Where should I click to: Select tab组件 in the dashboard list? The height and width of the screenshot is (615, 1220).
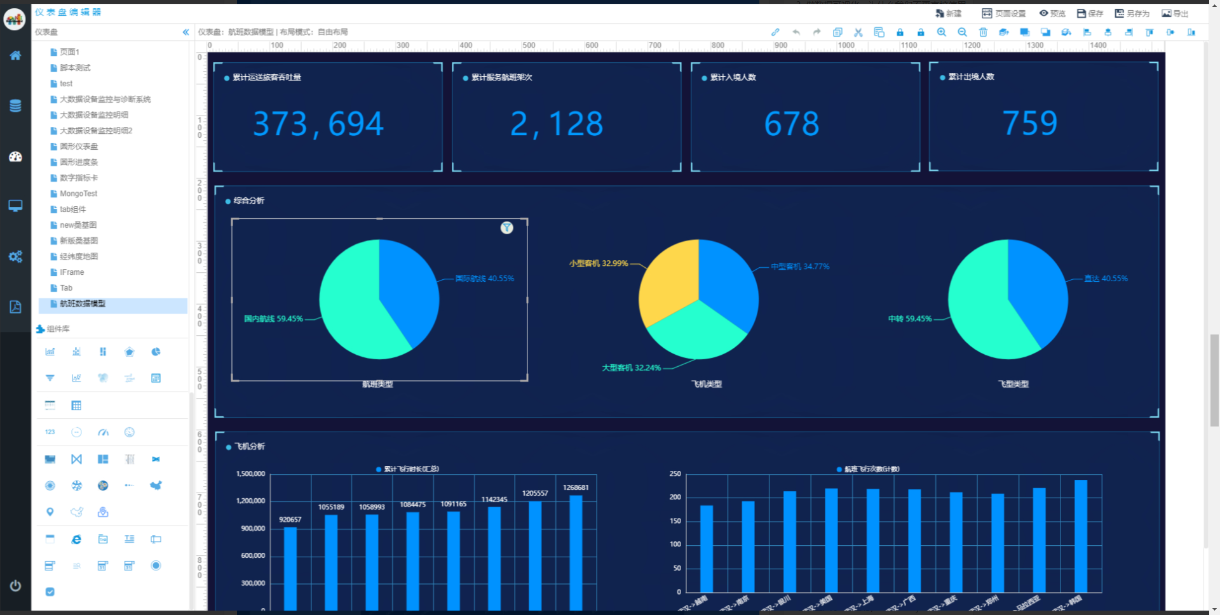click(x=73, y=209)
